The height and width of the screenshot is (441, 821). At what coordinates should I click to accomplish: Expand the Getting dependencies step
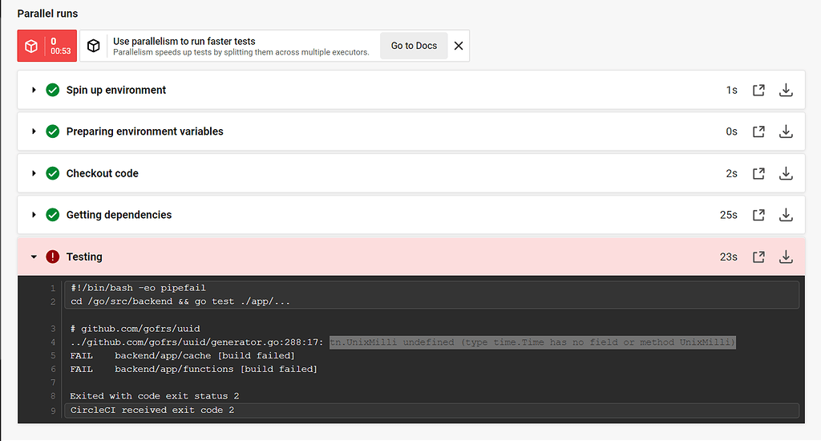coord(34,215)
